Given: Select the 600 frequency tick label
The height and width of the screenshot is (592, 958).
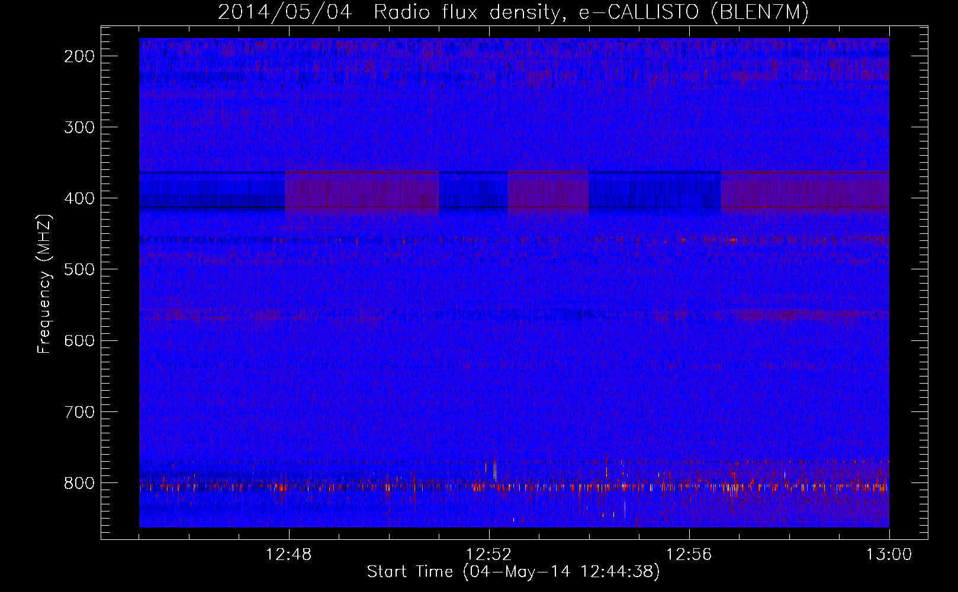Looking at the screenshot, I should 79,340.
